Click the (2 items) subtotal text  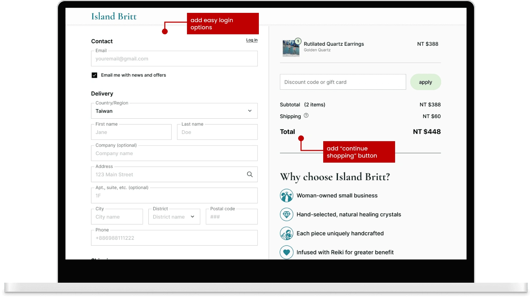pos(315,105)
